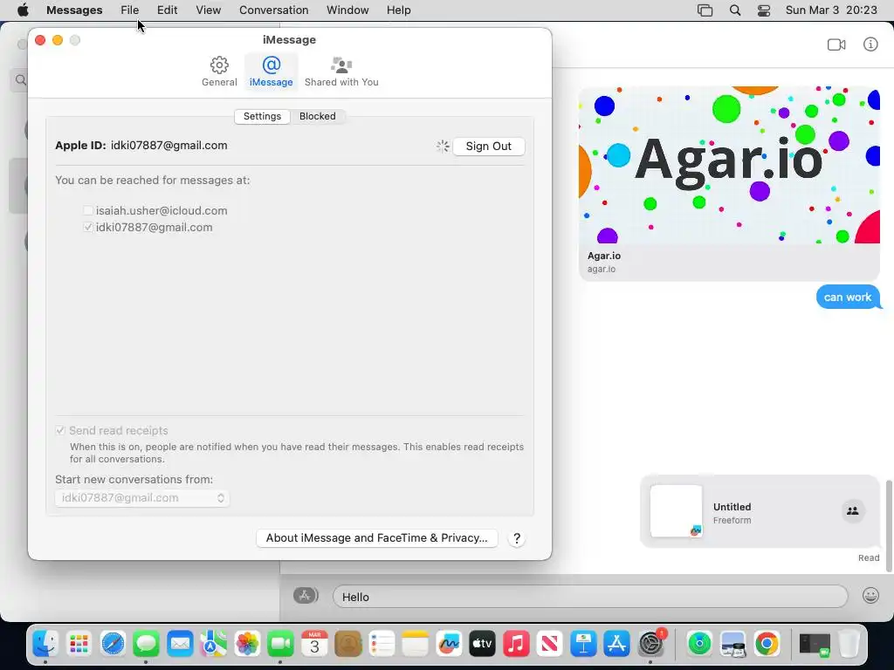Open the View menu
Screen dimensions: 894x670
[x=208, y=10]
